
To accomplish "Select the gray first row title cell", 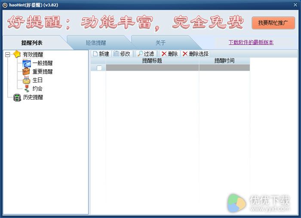I will (x=152, y=68).
